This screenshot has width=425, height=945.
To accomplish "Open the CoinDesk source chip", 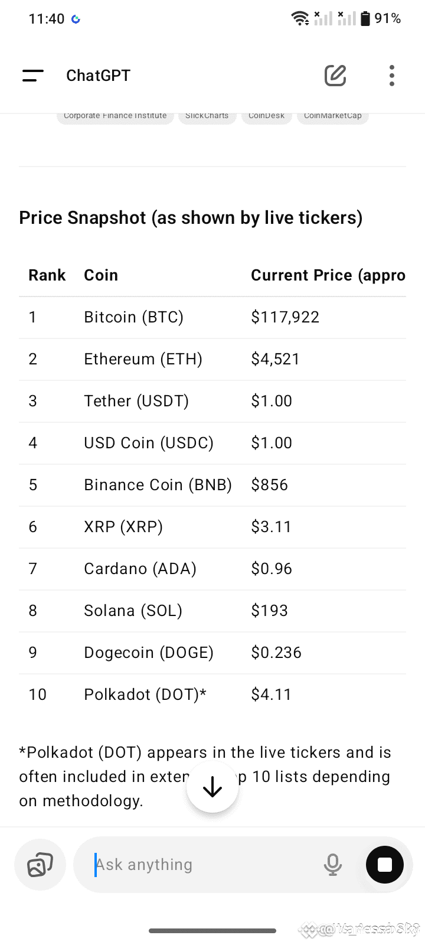I will [x=267, y=116].
